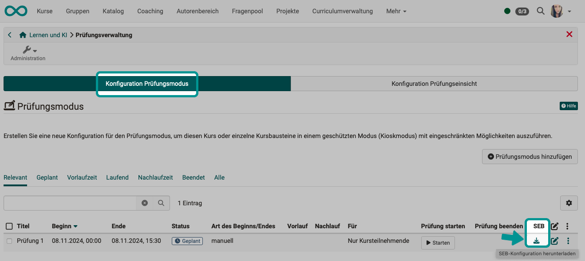
Task: Open the table settings gear icon
Action: tap(569, 203)
